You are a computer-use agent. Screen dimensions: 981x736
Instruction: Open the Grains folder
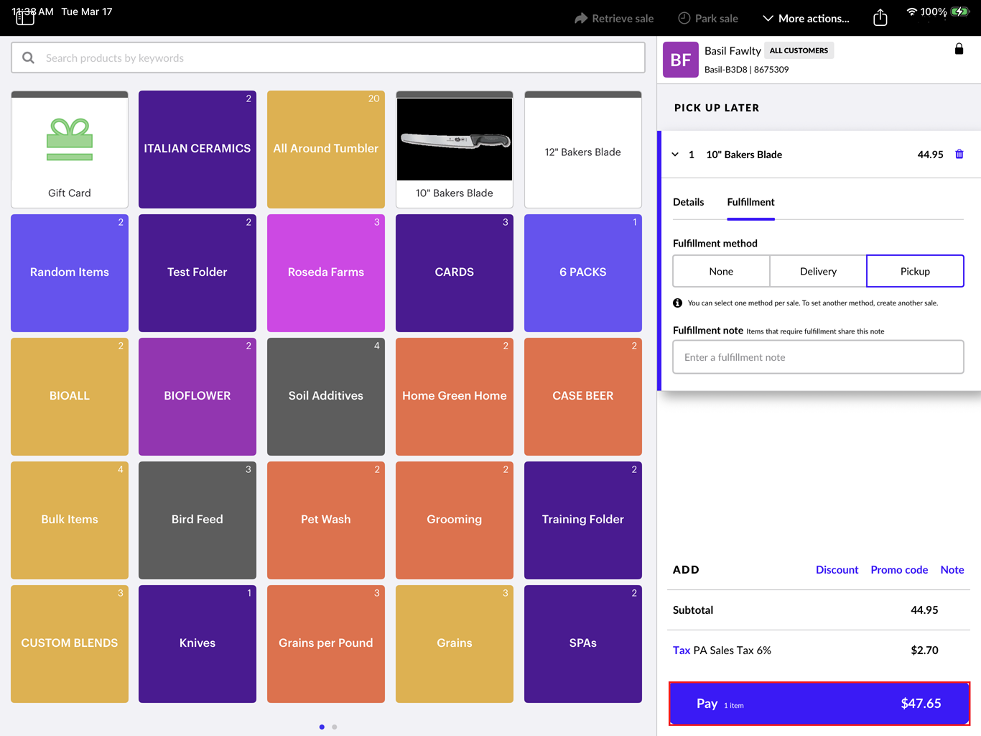455,644
